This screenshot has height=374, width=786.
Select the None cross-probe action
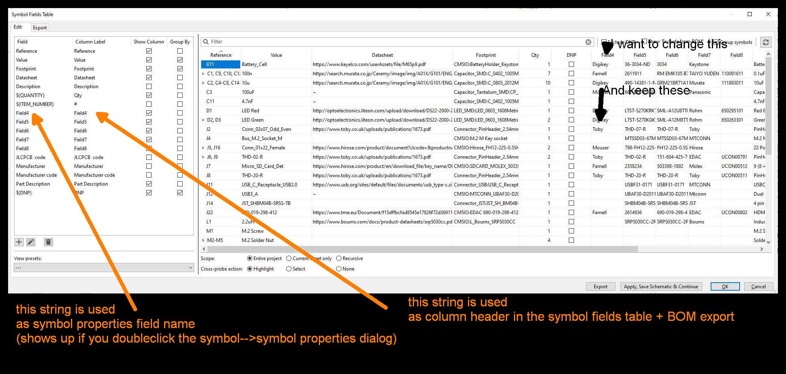pos(339,269)
